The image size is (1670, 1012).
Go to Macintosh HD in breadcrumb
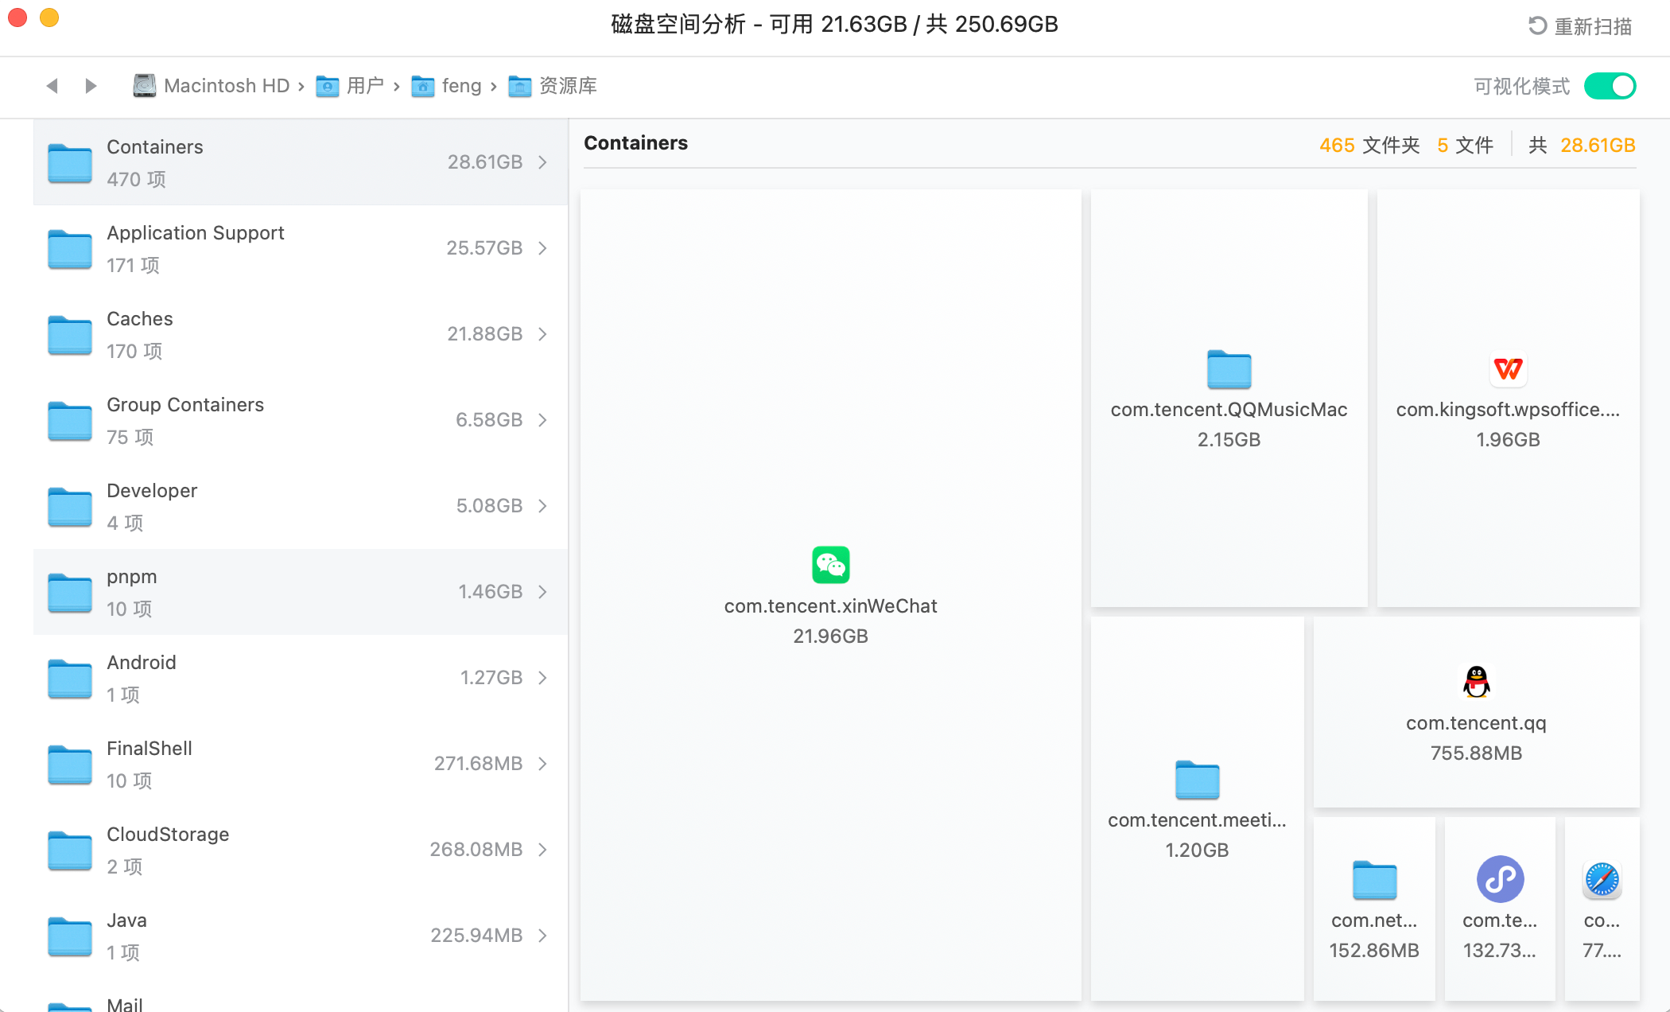pyautogui.click(x=211, y=86)
